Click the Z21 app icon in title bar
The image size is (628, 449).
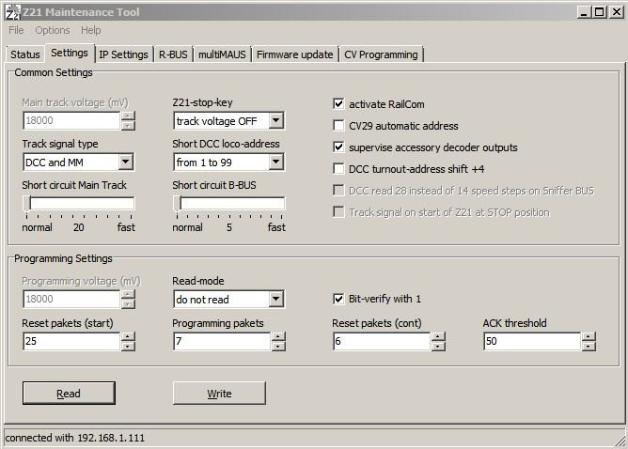[12, 10]
